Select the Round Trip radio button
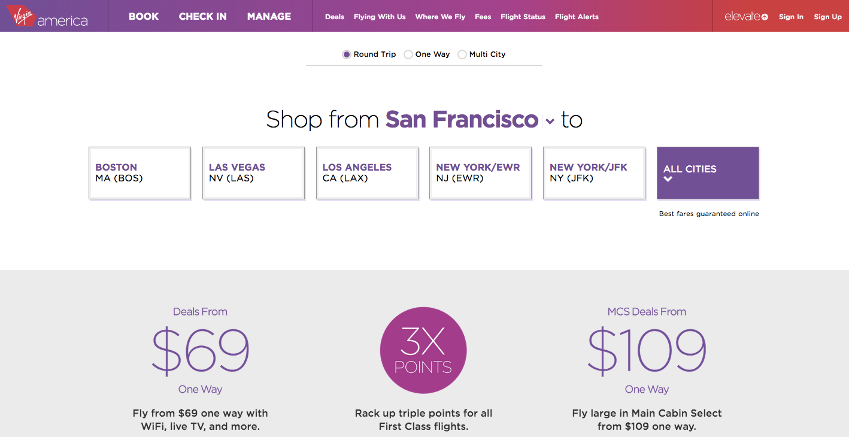 [x=347, y=54]
